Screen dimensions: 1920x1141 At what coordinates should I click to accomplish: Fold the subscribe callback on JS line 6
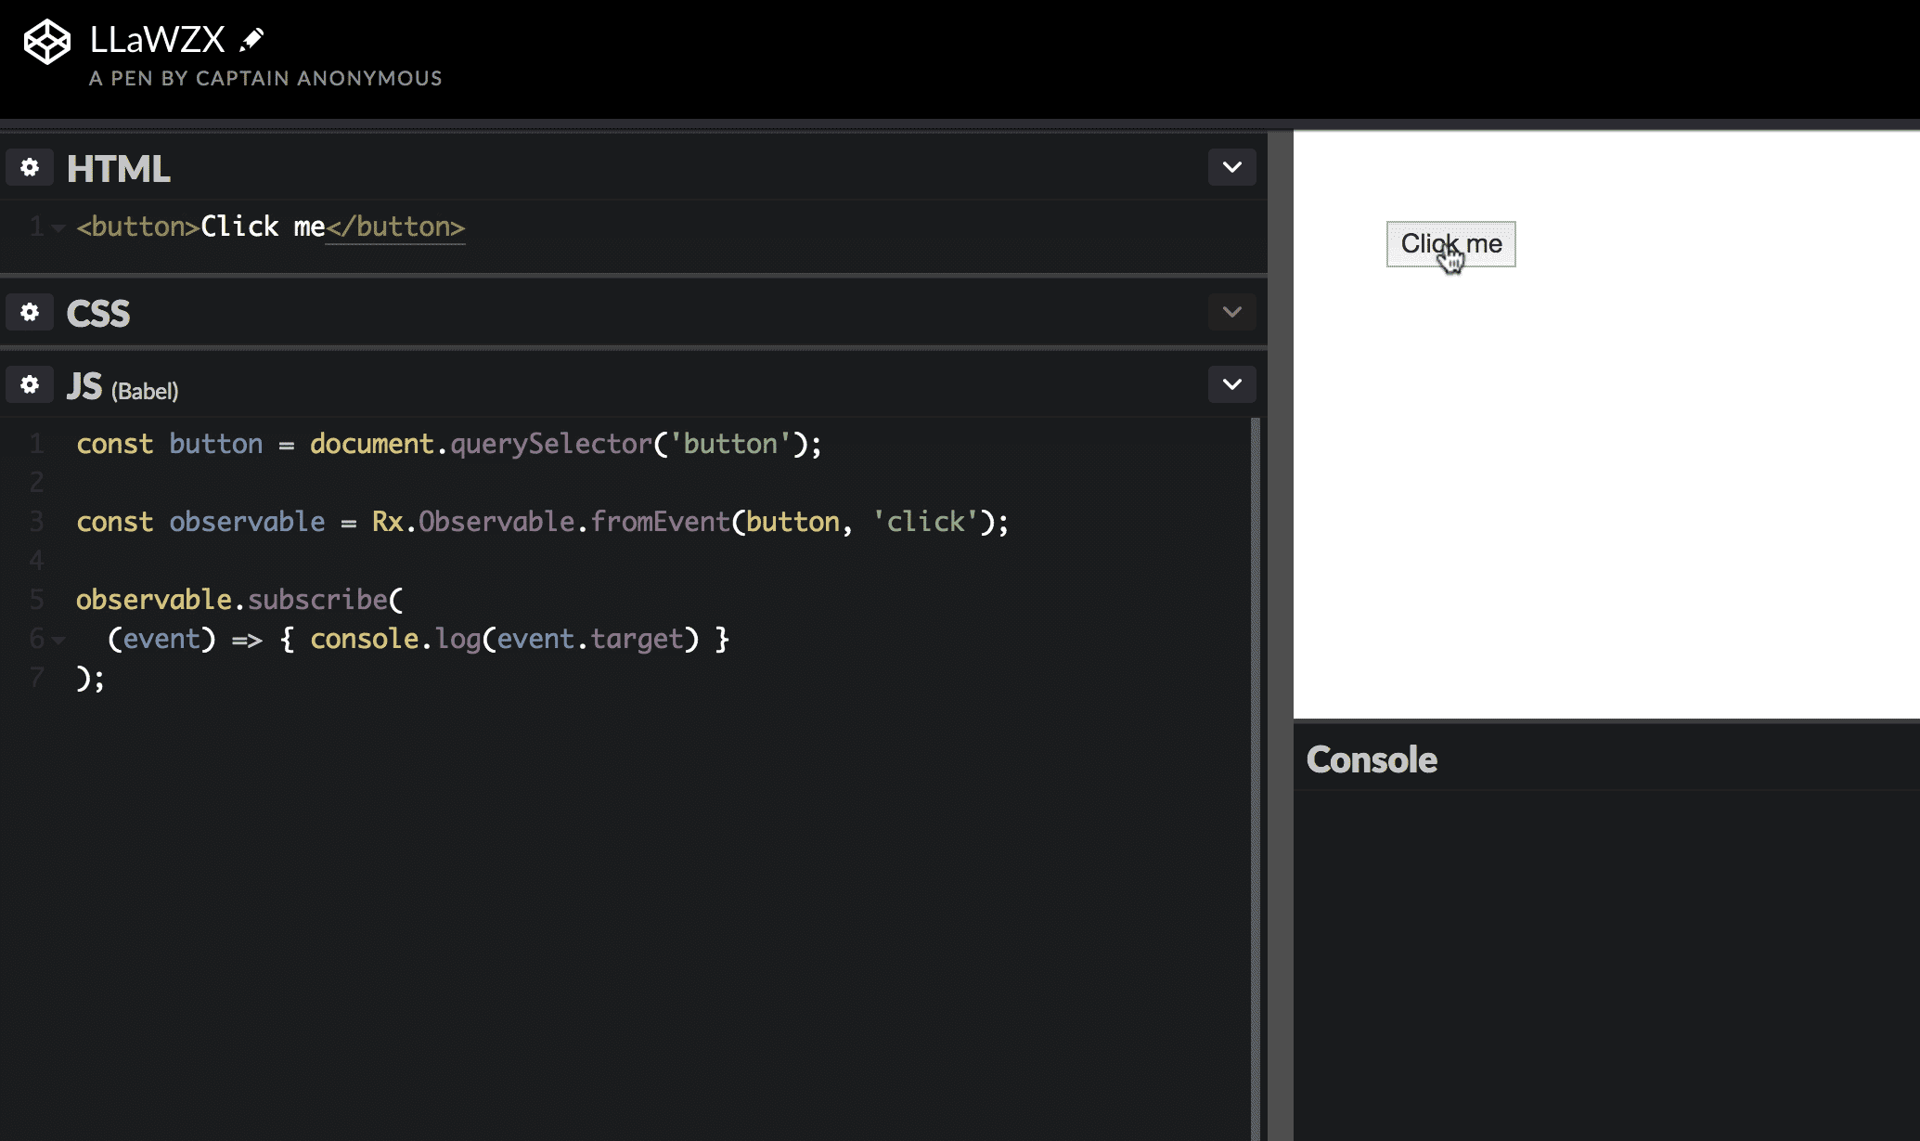58,640
